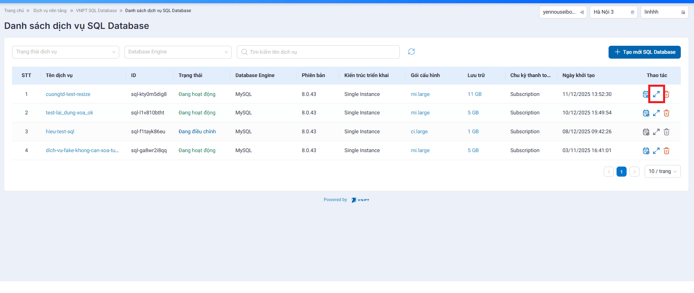Go to Trang chủ breadcrumb
The height and width of the screenshot is (293, 694).
(x=14, y=11)
